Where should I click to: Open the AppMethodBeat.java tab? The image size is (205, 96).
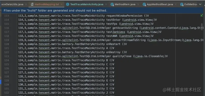coord(160,4)
